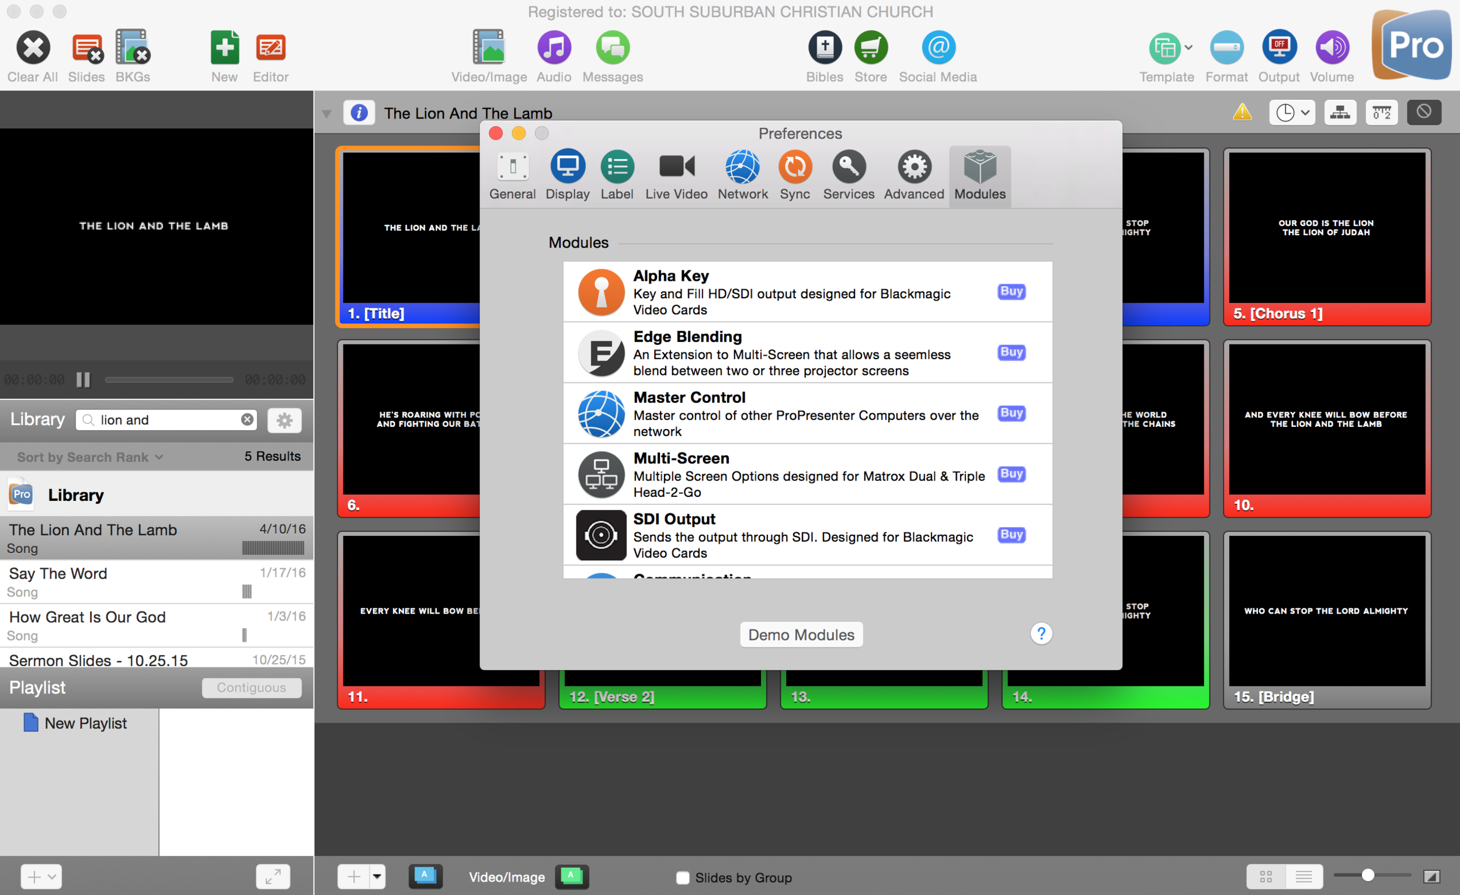The height and width of the screenshot is (895, 1460).
Task: Click the timeline ruler icon
Action: (x=1382, y=113)
